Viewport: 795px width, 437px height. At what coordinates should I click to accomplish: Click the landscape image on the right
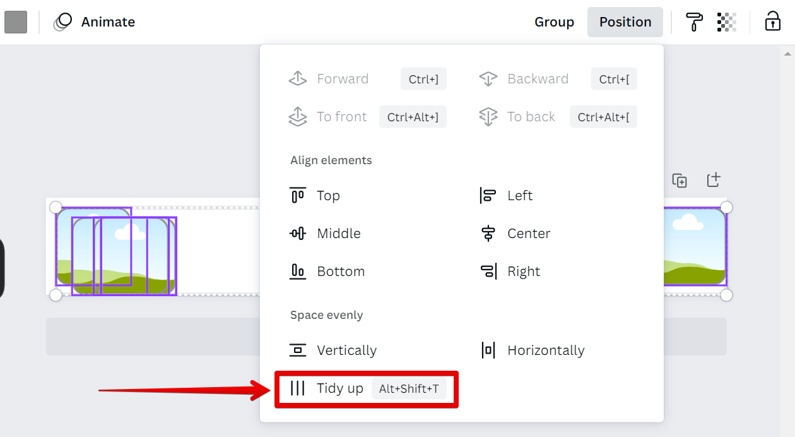695,247
